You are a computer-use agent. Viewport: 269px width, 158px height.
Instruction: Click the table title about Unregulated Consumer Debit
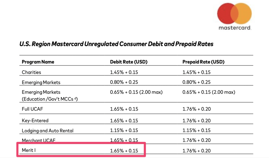point(116,44)
